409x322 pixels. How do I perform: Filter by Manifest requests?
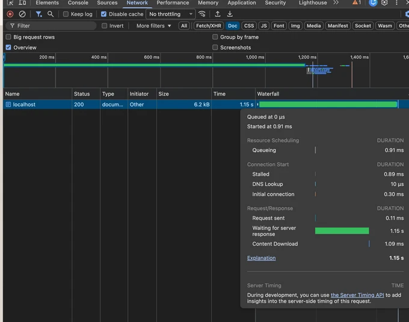(338, 26)
